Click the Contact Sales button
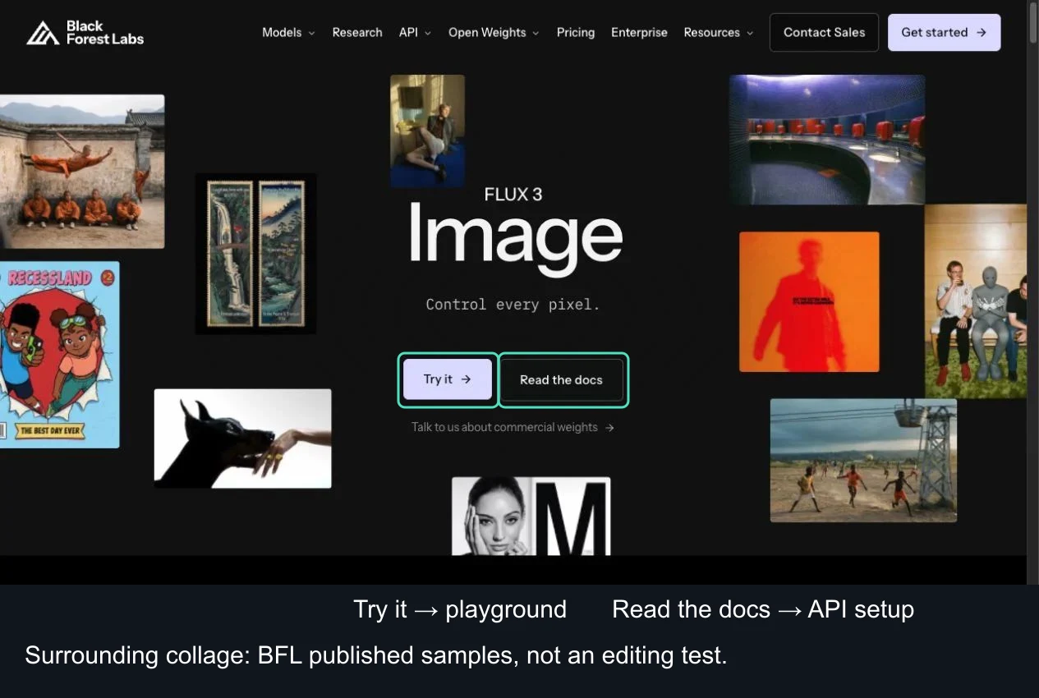Screen dimensions: 1039x698 [x=824, y=32]
